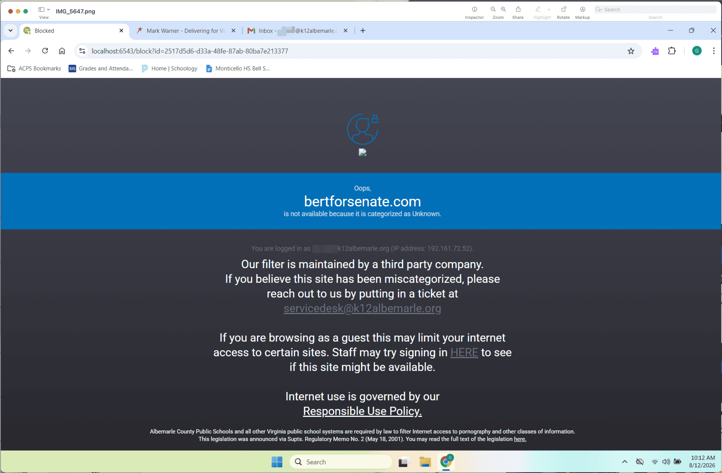Open the purple extension icon

(655, 51)
